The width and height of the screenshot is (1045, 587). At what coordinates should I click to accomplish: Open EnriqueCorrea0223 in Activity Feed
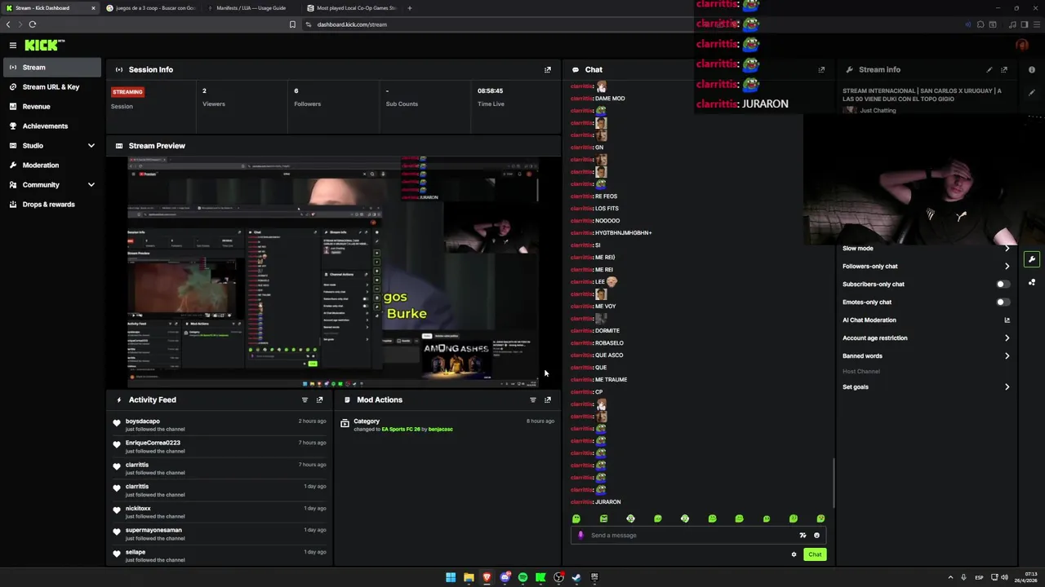pos(153,443)
